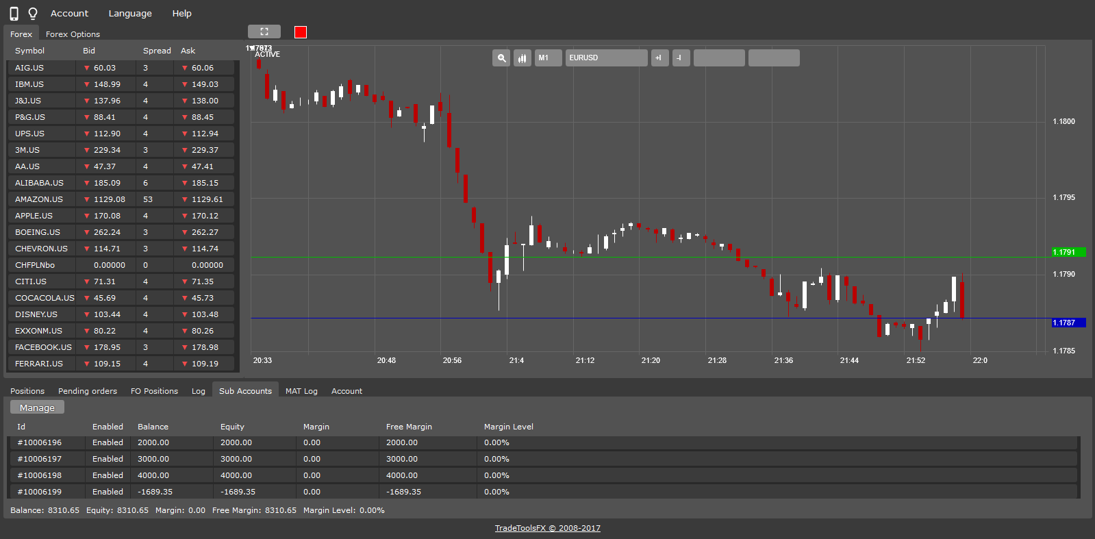Open the Language menu
1095x539 pixels.
click(x=130, y=14)
